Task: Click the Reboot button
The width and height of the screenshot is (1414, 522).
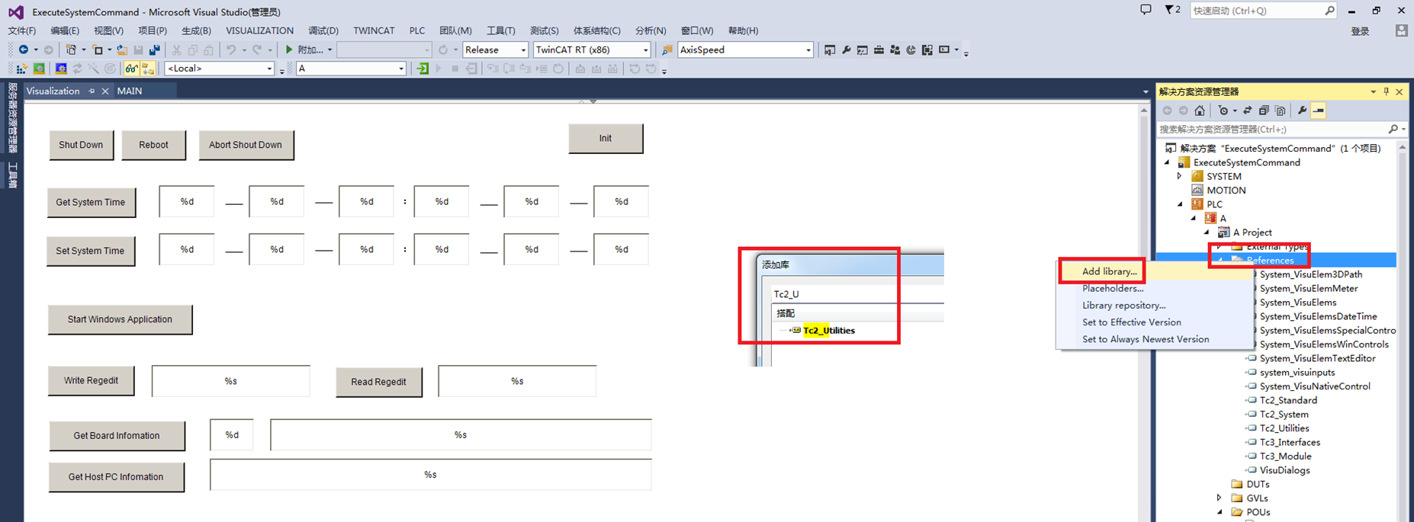Action: pyautogui.click(x=153, y=145)
